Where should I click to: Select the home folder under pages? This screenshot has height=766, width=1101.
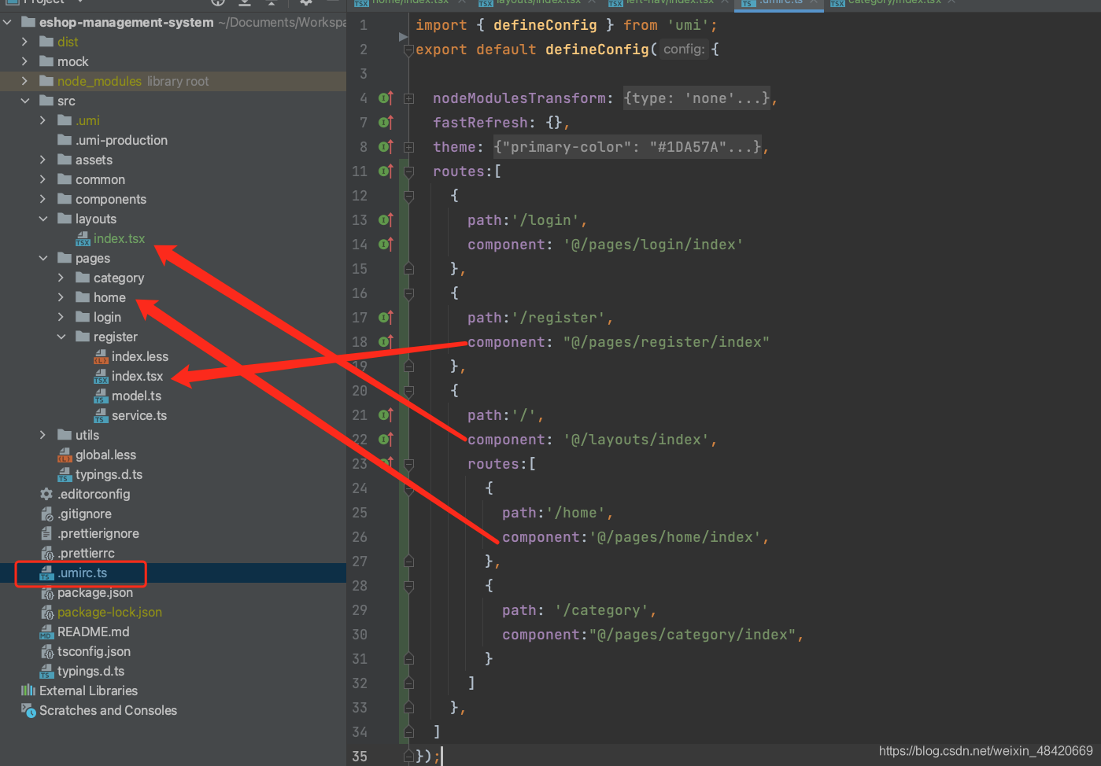109,297
